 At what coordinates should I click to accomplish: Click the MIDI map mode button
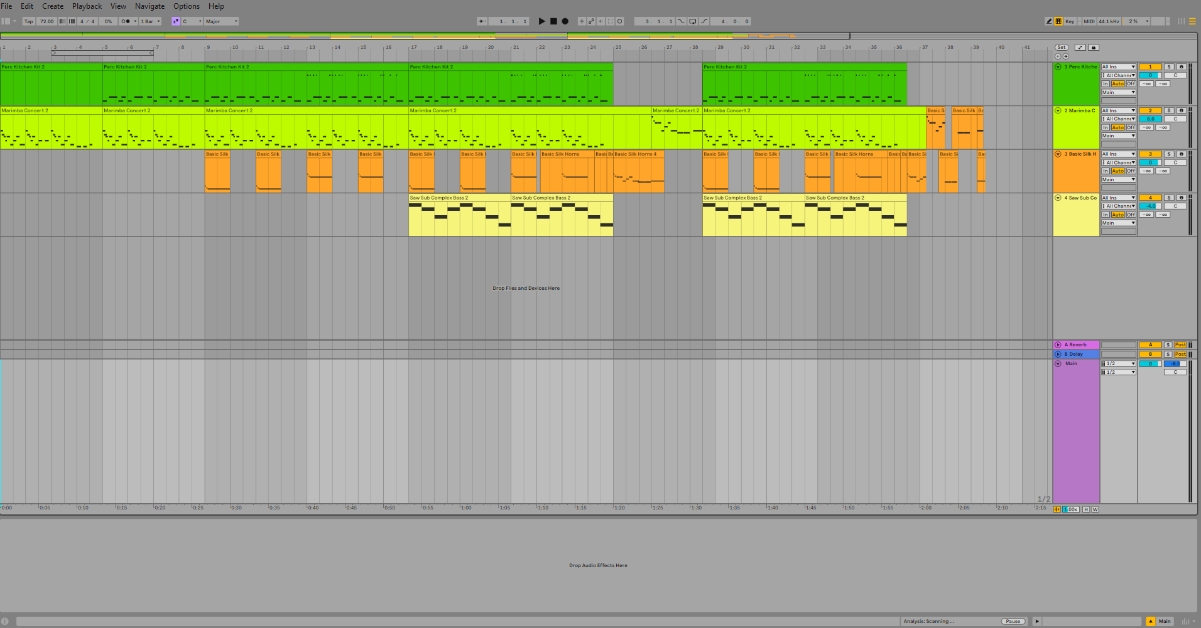1089,21
